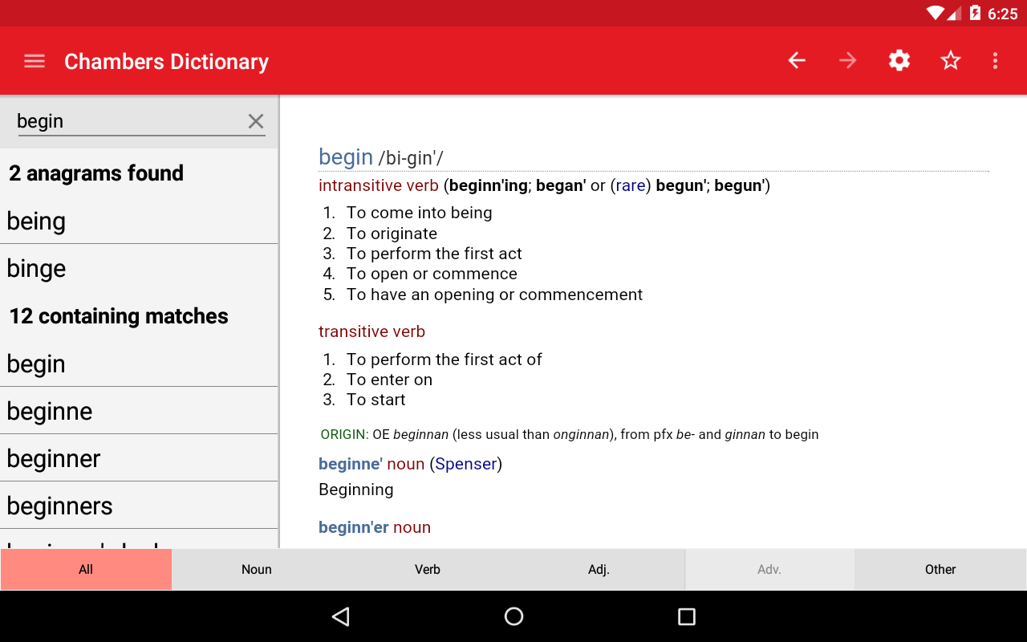1027x642 pixels.
Task: Go forward with the right arrow icon
Action: tap(848, 60)
